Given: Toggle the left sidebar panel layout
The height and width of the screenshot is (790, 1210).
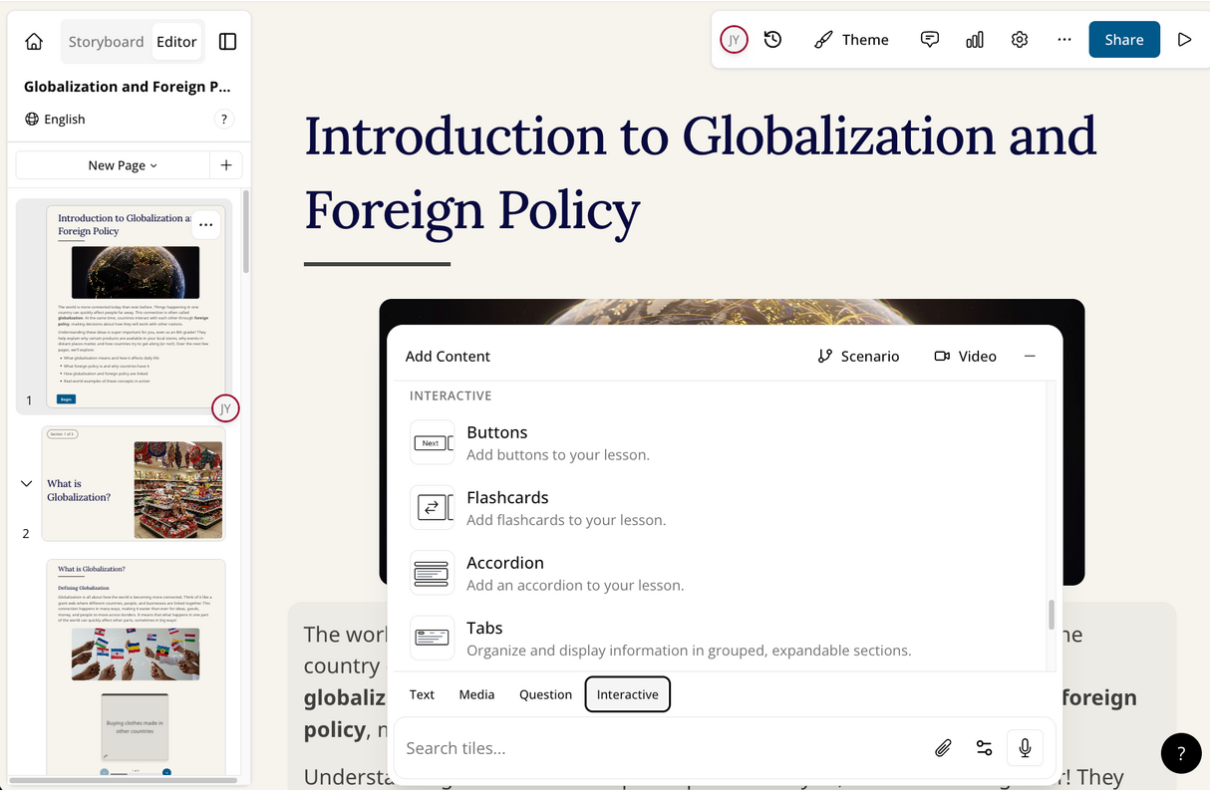Looking at the screenshot, I should [227, 41].
